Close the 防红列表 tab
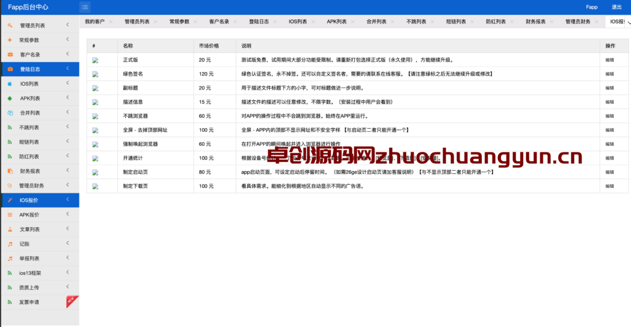 512,22
